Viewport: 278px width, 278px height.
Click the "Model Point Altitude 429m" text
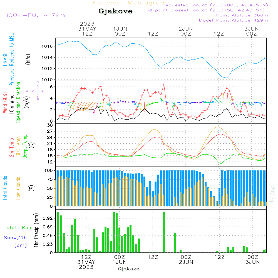pos(233,20)
